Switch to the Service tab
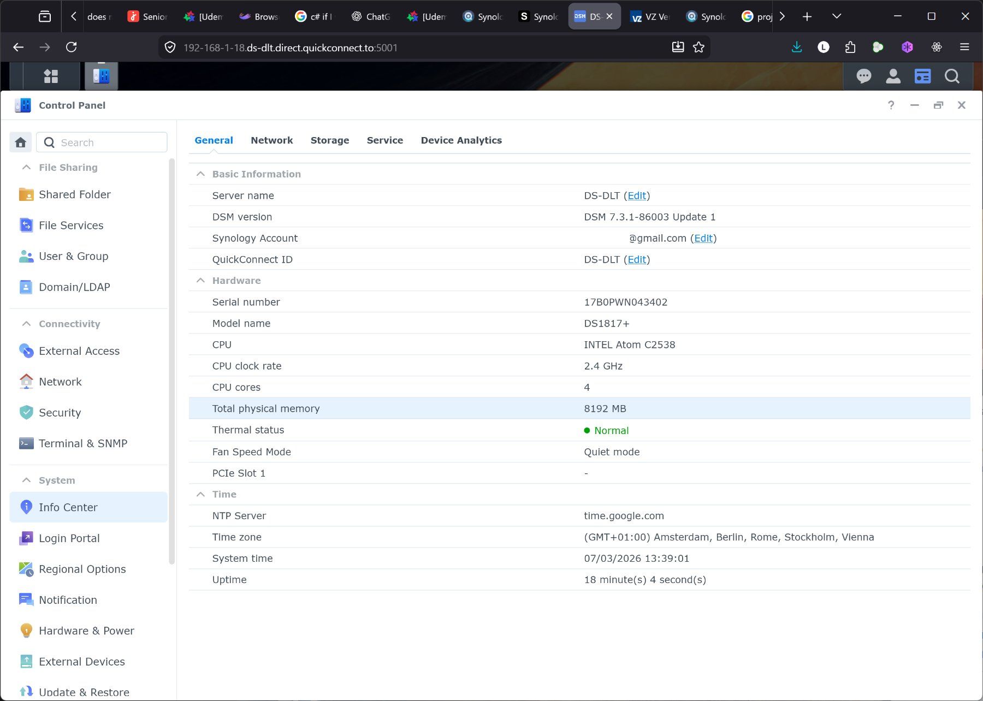Screen dimensions: 983x701 click(385, 140)
